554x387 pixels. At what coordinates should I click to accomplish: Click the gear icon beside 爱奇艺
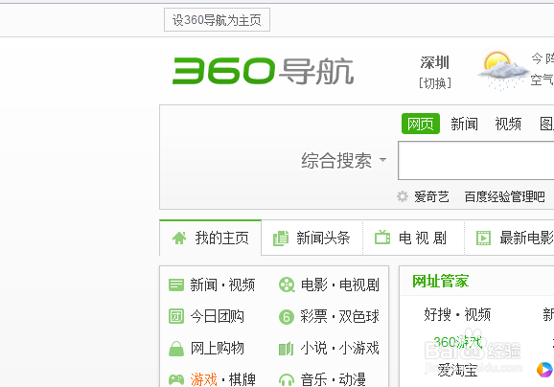point(402,196)
